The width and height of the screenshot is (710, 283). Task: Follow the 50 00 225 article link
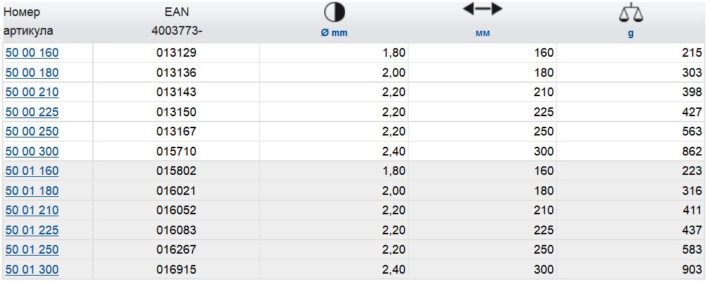(32, 112)
